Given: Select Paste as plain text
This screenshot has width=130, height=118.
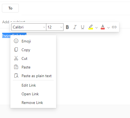Looking at the screenshot, I should point(33,76).
